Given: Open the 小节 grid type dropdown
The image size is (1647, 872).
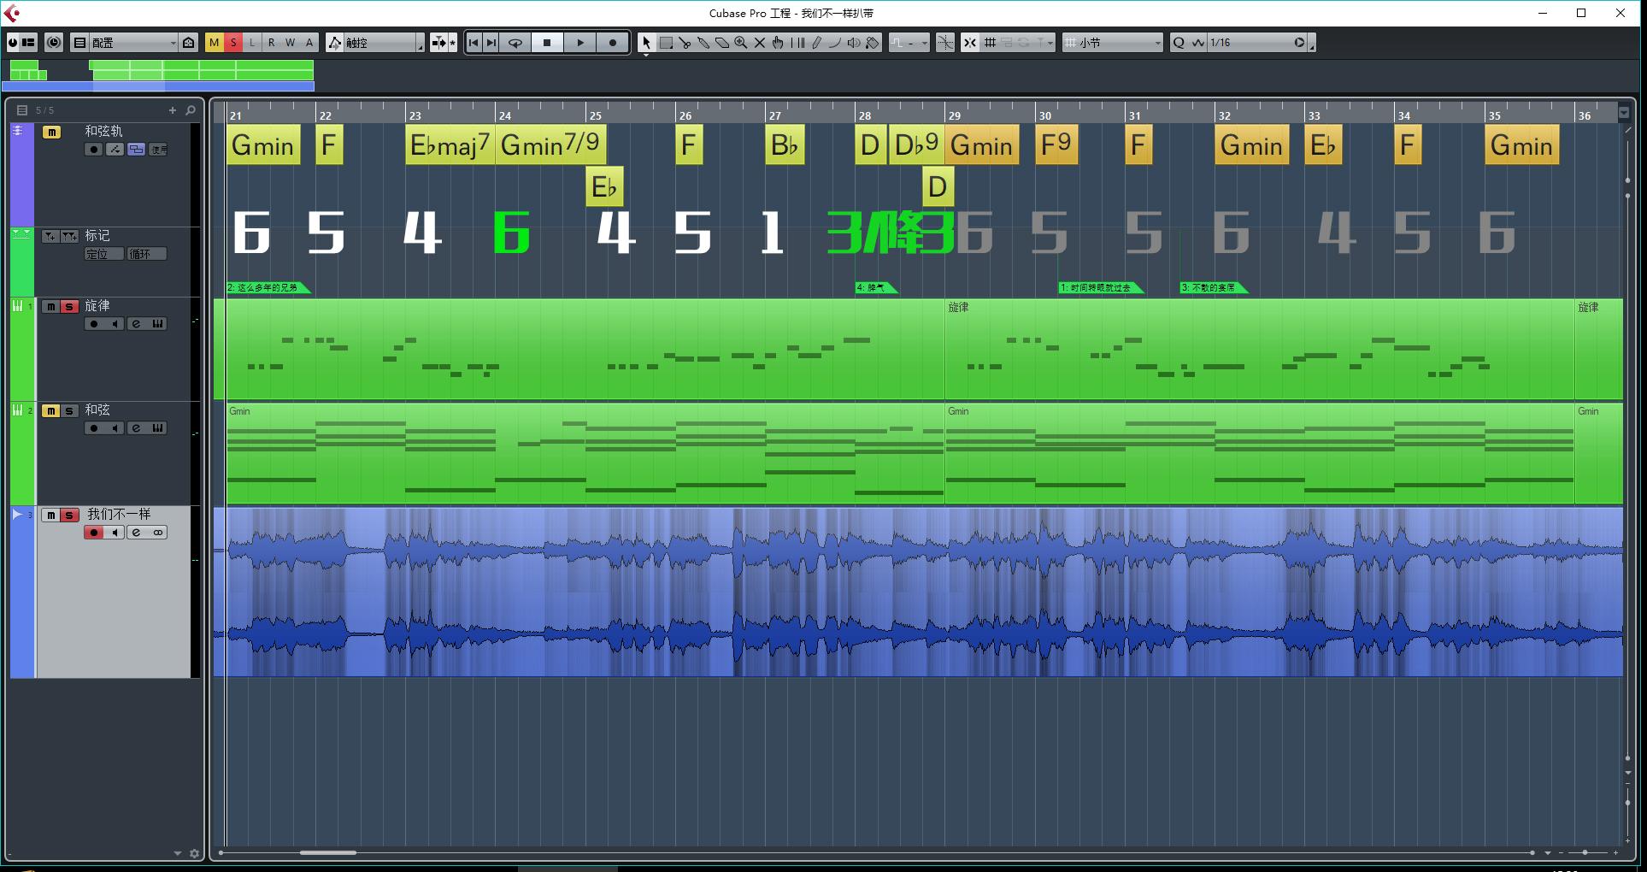Looking at the screenshot, I should [1113, 42].
